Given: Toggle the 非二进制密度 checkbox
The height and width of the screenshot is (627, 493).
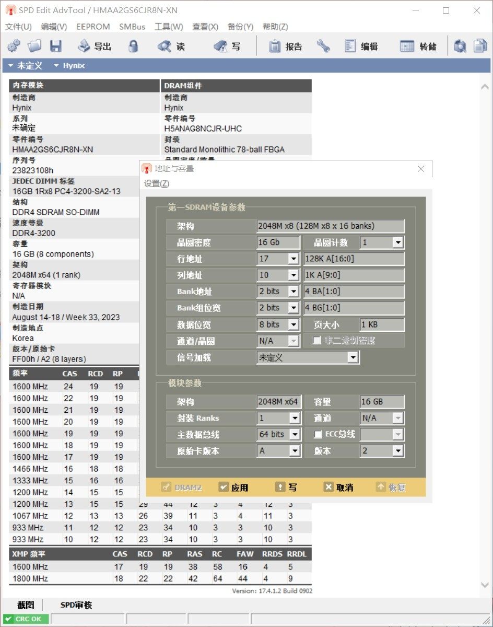Looking at the screenshot, I should pyautogui.click(x=316, y=341).
